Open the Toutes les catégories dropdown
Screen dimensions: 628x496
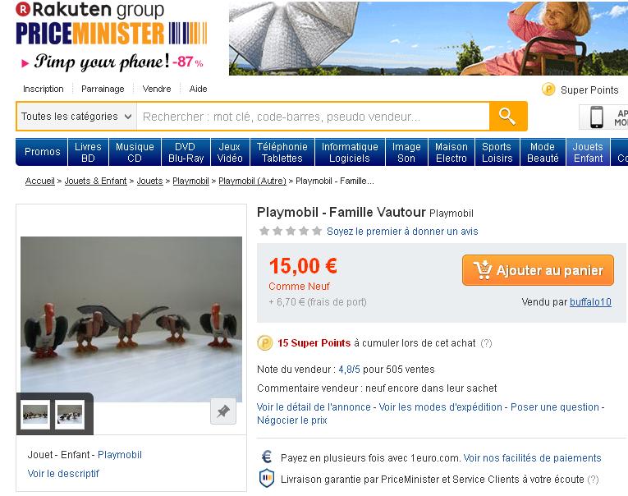[76, 117]
